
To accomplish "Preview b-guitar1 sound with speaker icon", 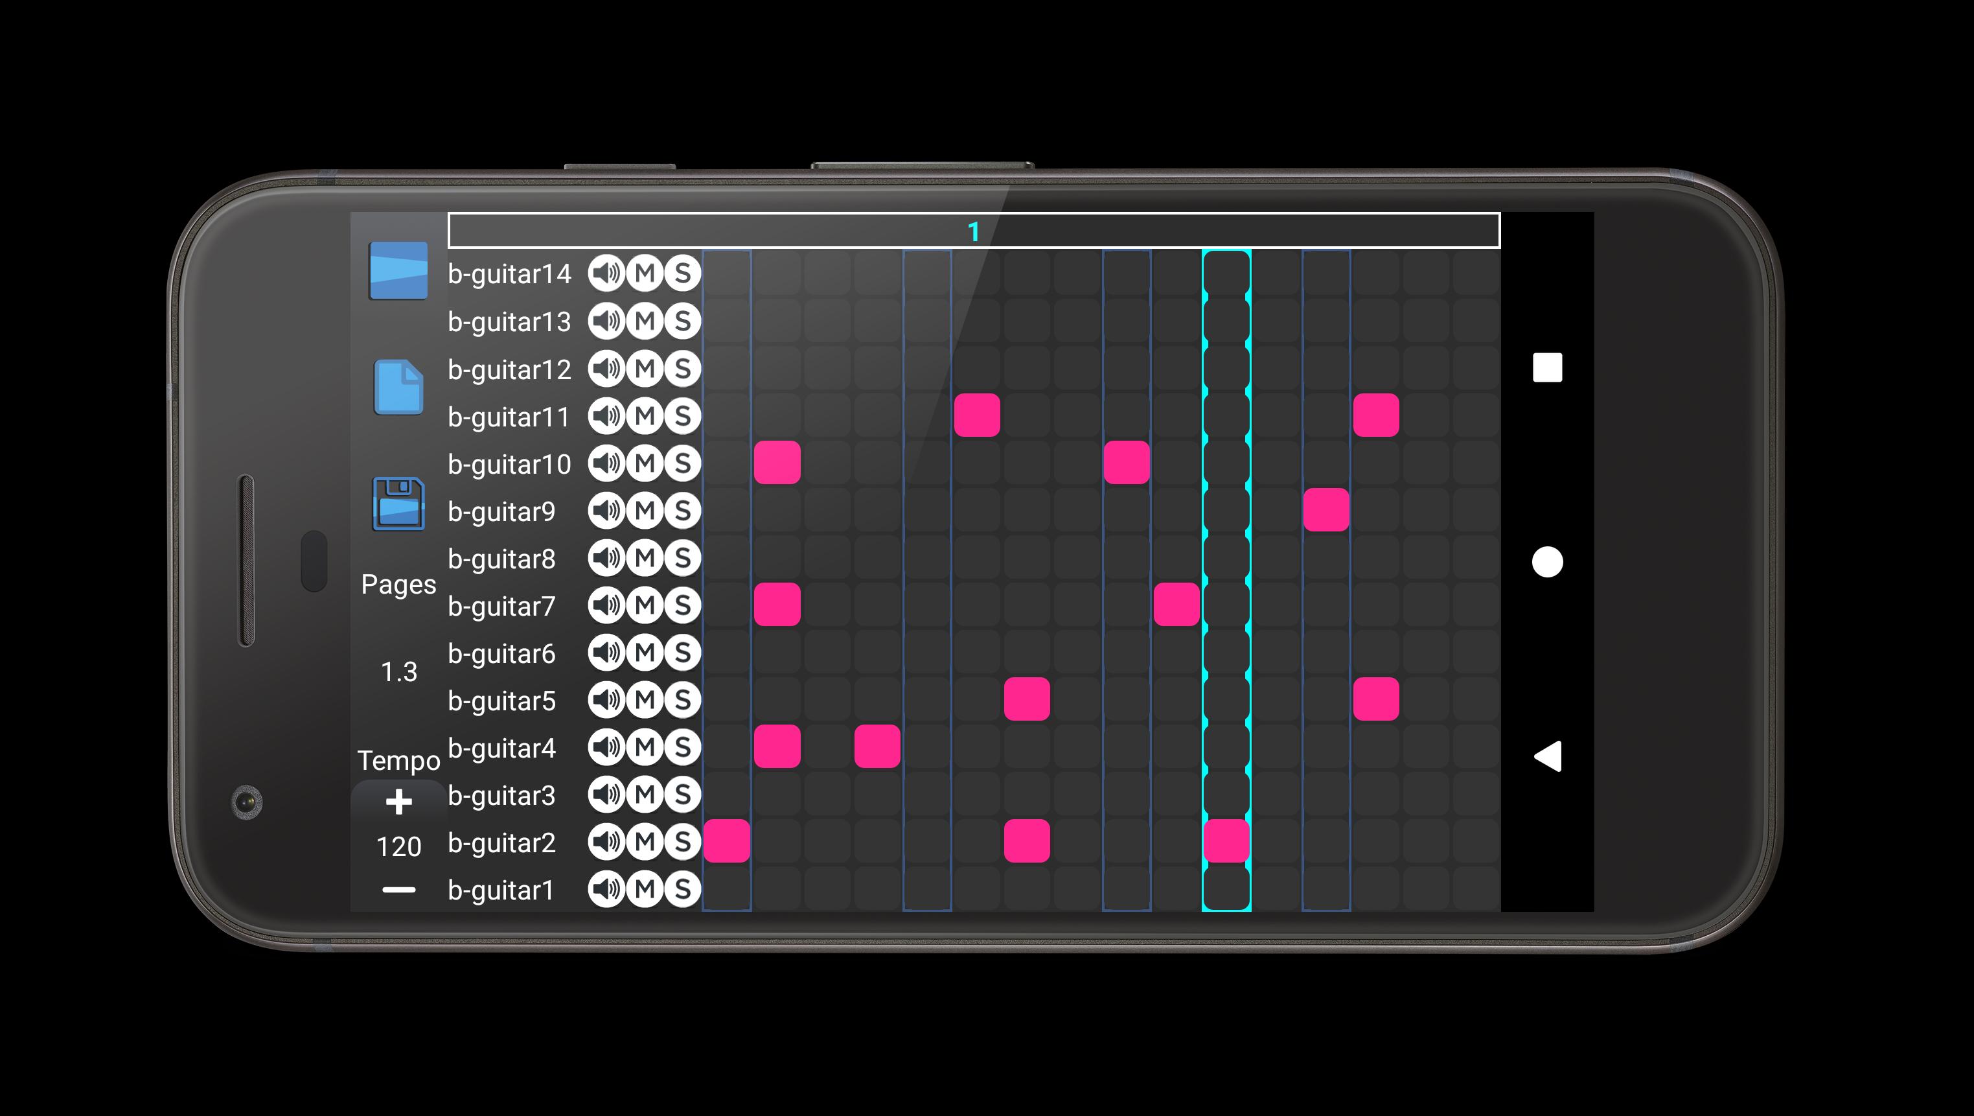I will [607, 889].
